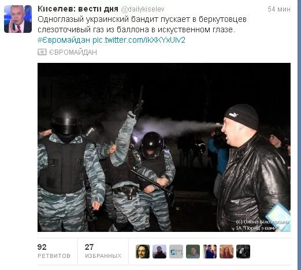Enlarge the embedded riot police photo
Viewport: 301px width, 270px height.
(x=164, y=147)
